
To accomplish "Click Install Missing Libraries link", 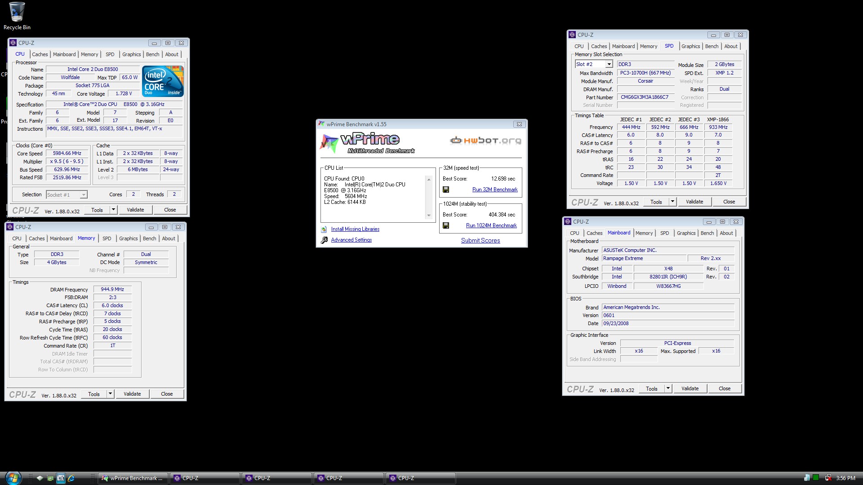I will pyautogui.click(x=355, y=229).
